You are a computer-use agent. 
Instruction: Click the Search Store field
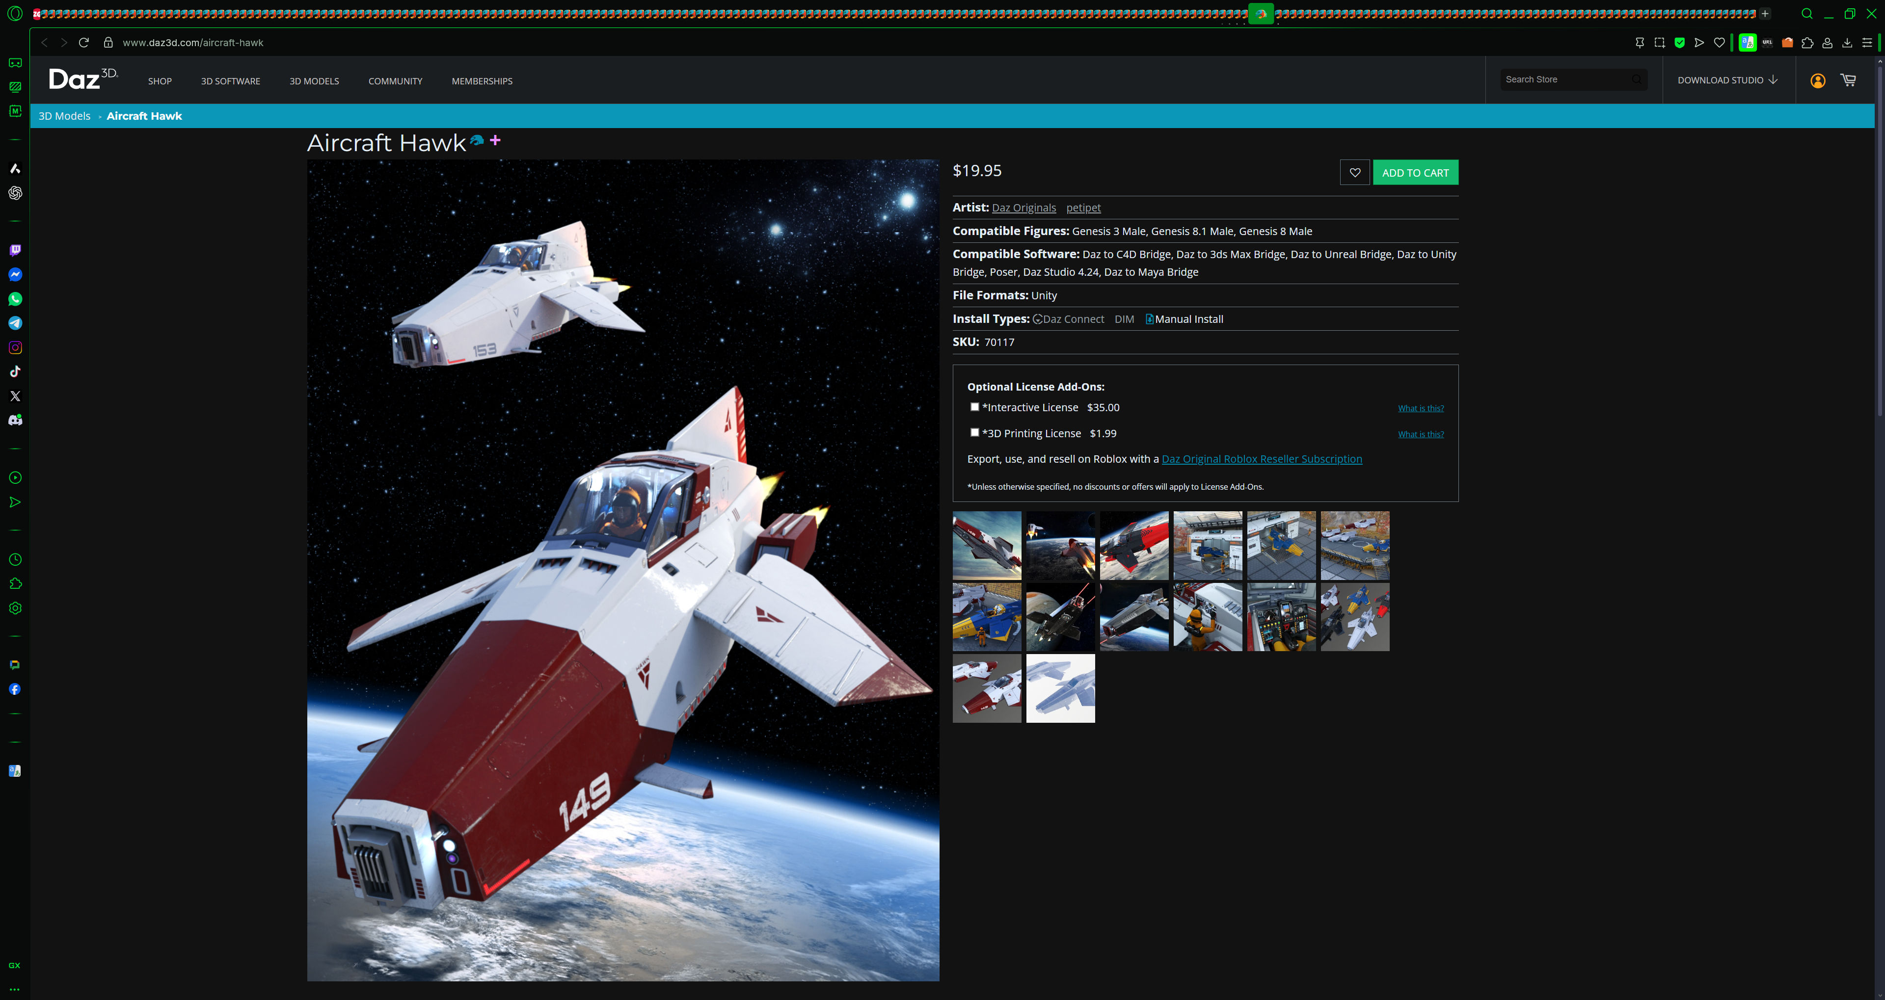click(1573, 79)
